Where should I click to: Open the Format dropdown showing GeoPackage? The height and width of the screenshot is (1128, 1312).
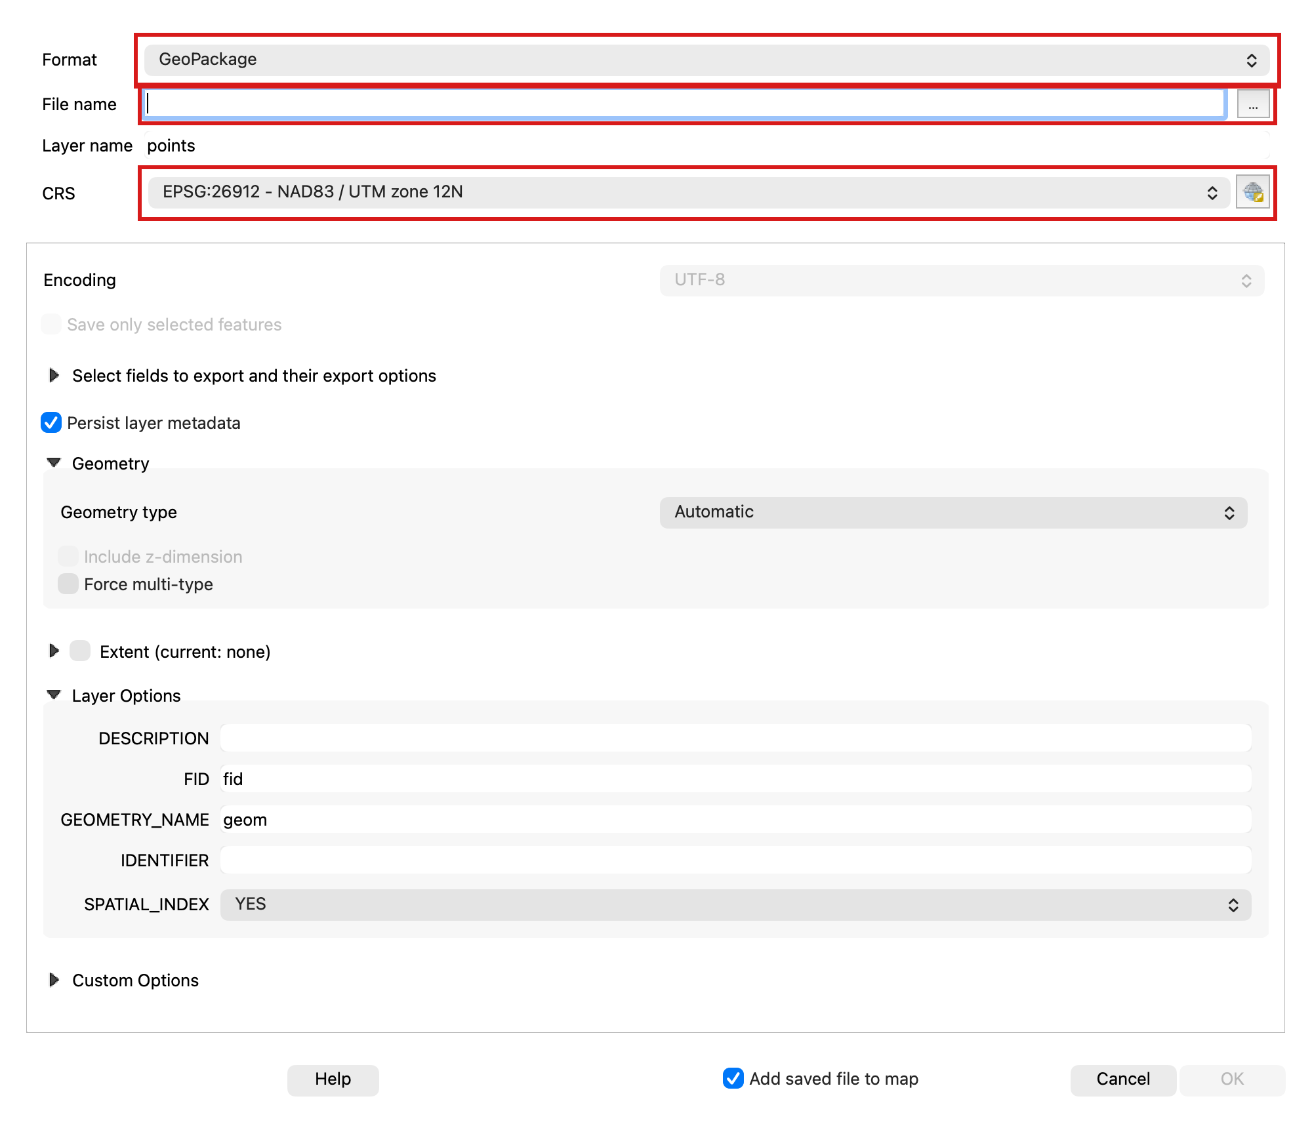point(707,60)
